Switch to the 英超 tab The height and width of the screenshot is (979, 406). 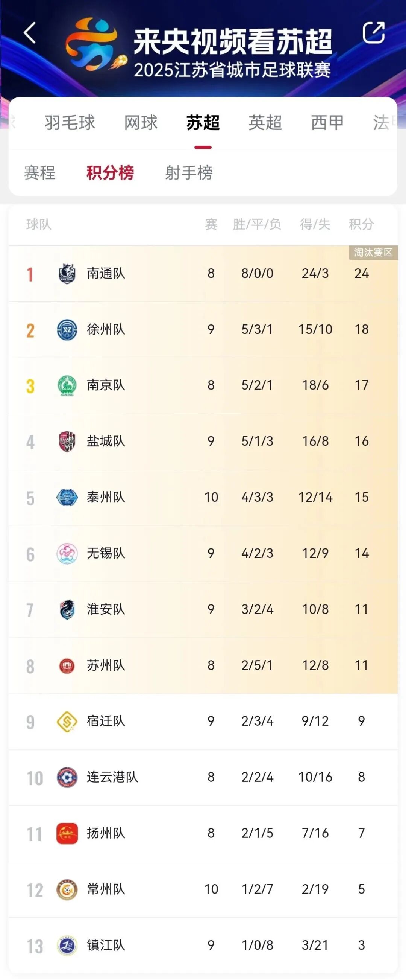point(265,123)
